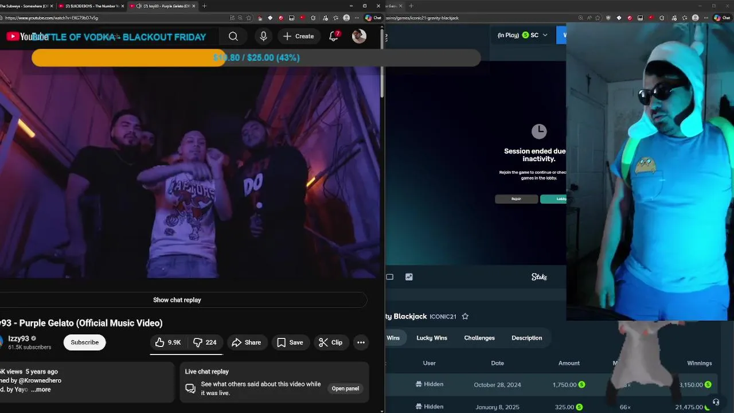Clip the video
Viewport: 734px width, 413px height.
pos(330,342)
